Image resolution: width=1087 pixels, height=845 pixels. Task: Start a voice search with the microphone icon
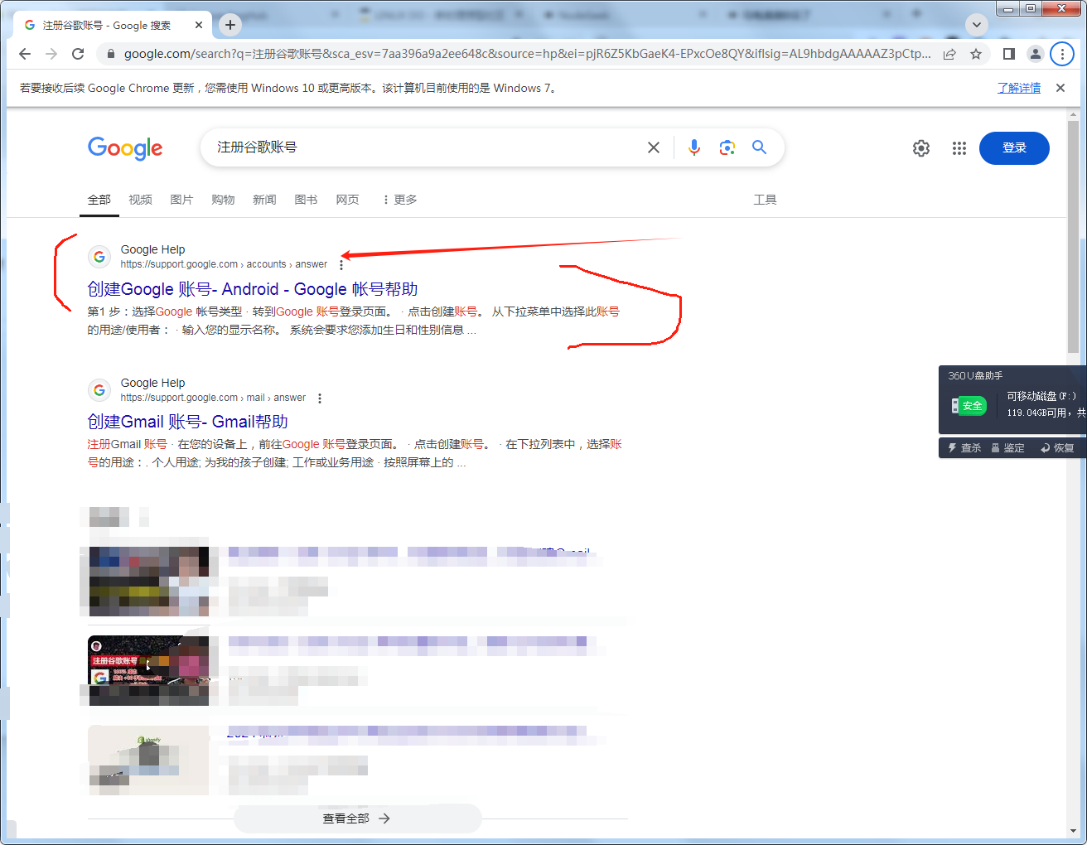(694, 147)
